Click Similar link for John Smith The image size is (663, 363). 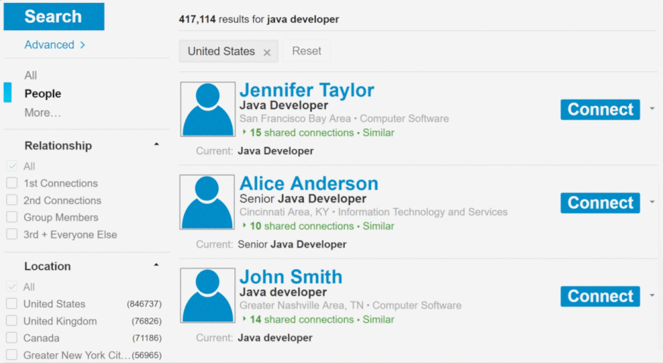click(x=378, y=320)
